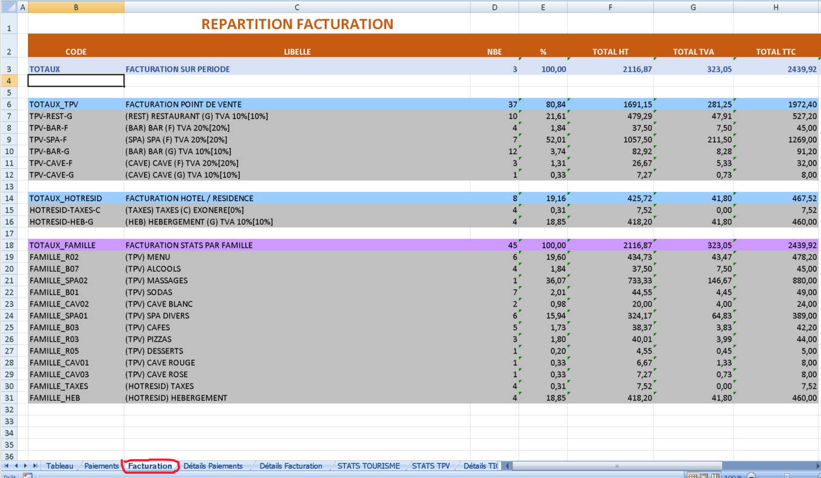The height and width of the screenshot is (478, 821).
Task: Click the horizontal scrollbar left arrow
Action: click(x=507, y=466)
